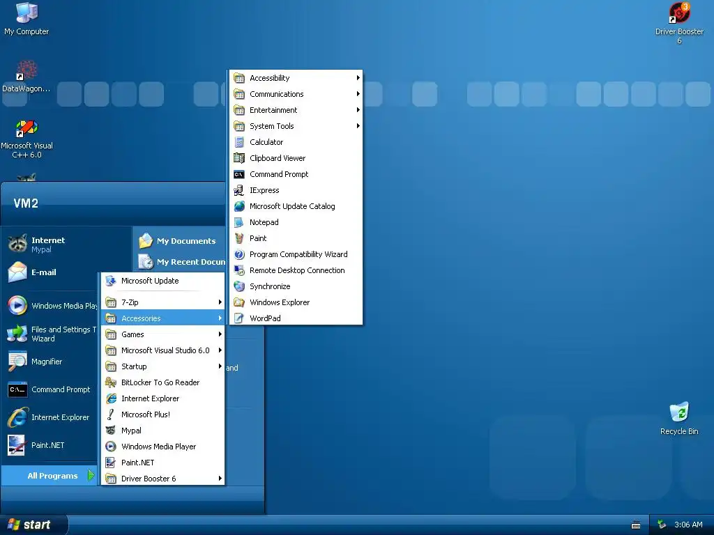
Task: Click All Programs button
Action: tap(50, 476)
